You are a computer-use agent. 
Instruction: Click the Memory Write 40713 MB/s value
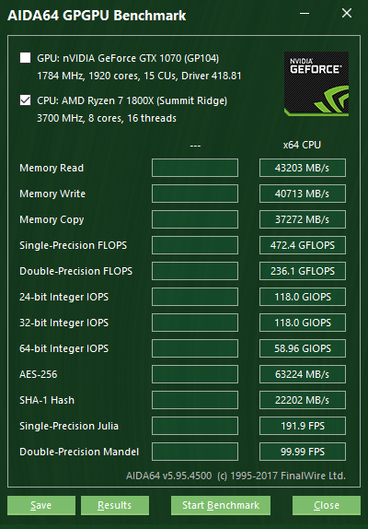point(303,194)
